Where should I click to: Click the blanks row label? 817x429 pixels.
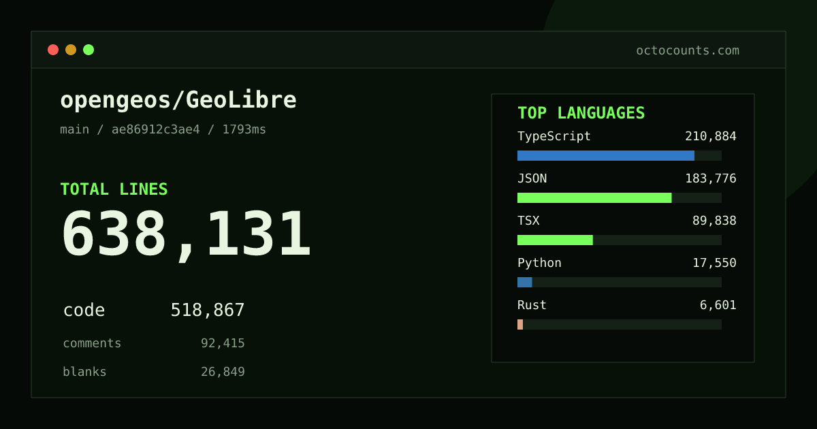coord(84,372)
